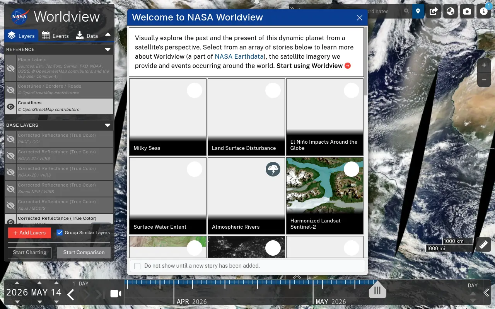Open El Niño Impacts Around the Globe story
495x309 pixels.
[x=325, y=117]
